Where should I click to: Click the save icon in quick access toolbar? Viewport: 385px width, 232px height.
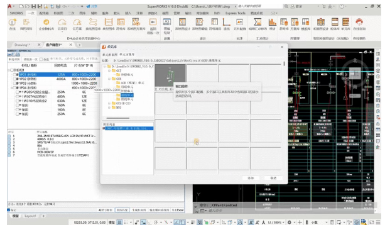[34, 6]
